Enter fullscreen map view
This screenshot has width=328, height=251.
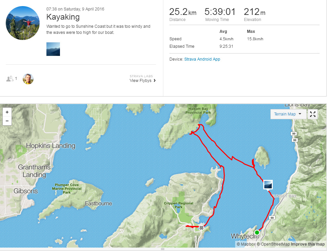(x=313, y=114)
